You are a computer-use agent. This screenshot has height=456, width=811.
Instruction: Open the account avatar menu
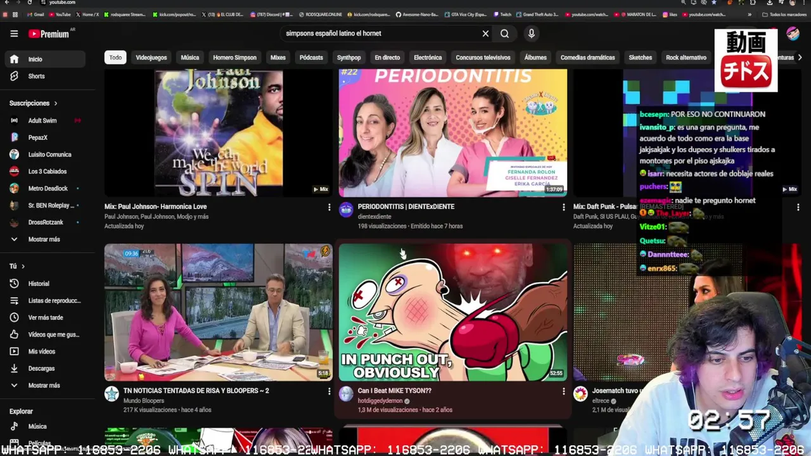pos(793,34)
